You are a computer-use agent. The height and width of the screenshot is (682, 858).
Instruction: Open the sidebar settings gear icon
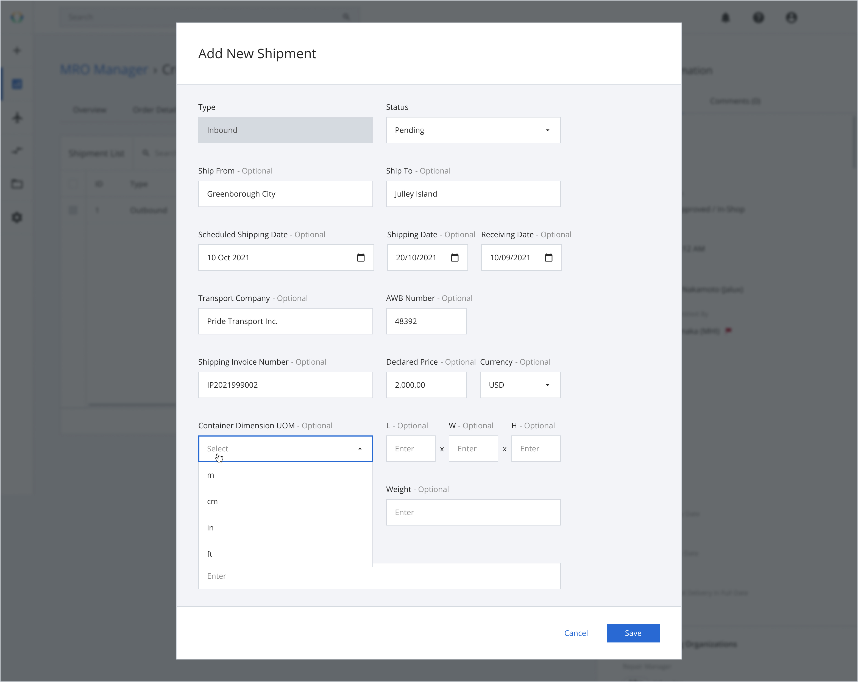click(17, 217)
